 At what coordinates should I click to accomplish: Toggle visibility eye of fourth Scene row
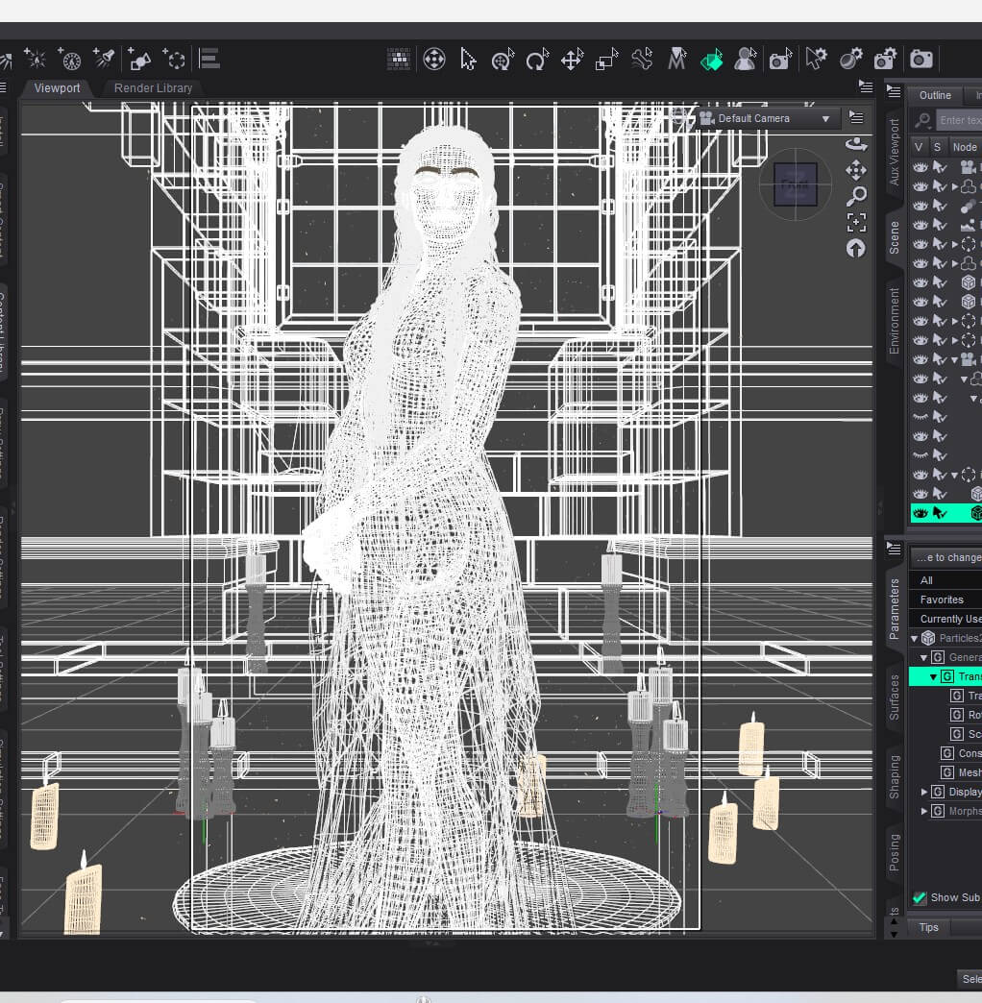[x=920, y=225]
